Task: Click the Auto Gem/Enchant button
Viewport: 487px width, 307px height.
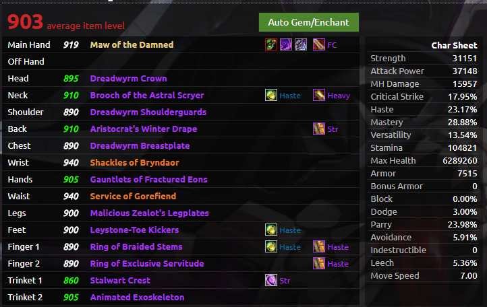Action: coord(309,22)
